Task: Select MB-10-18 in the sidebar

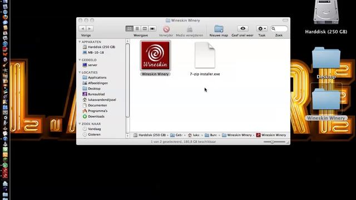Action: (93, 52)
